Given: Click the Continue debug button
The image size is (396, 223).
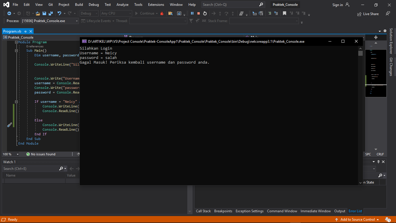Looking at the screenshot, I should pyautogui.click(x=146, y=13).
